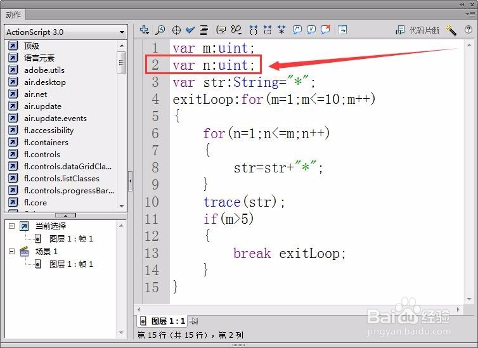
Task: Click the code editor scroll-right arrow
Action: click(x=458, y=309)
